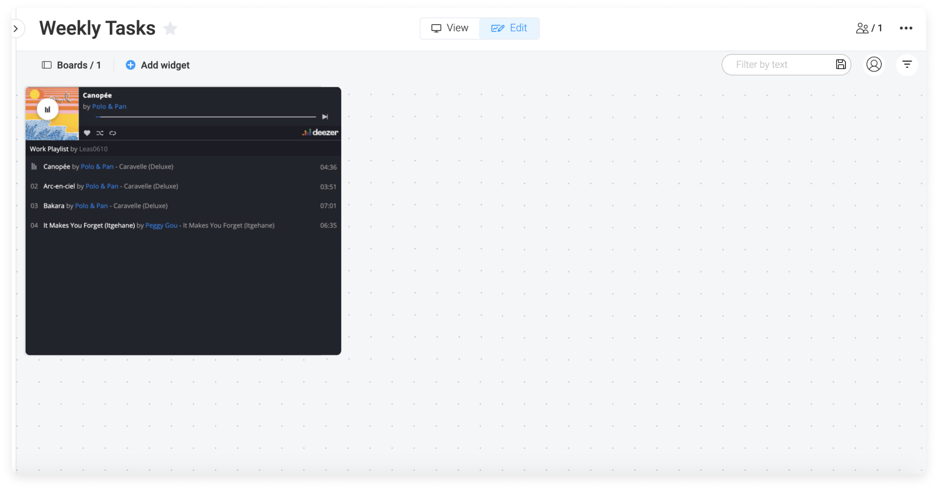Image resolution: width=938 pixels, height=490 pixels.
Task: Open the person filter icon
Action: click(x=874, y=64)
